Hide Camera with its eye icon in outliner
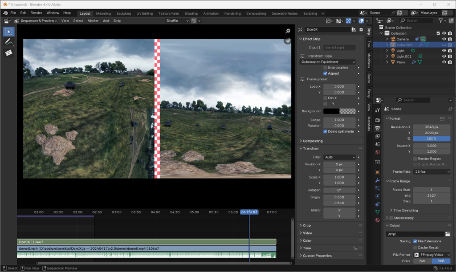 tap(444, 39)
